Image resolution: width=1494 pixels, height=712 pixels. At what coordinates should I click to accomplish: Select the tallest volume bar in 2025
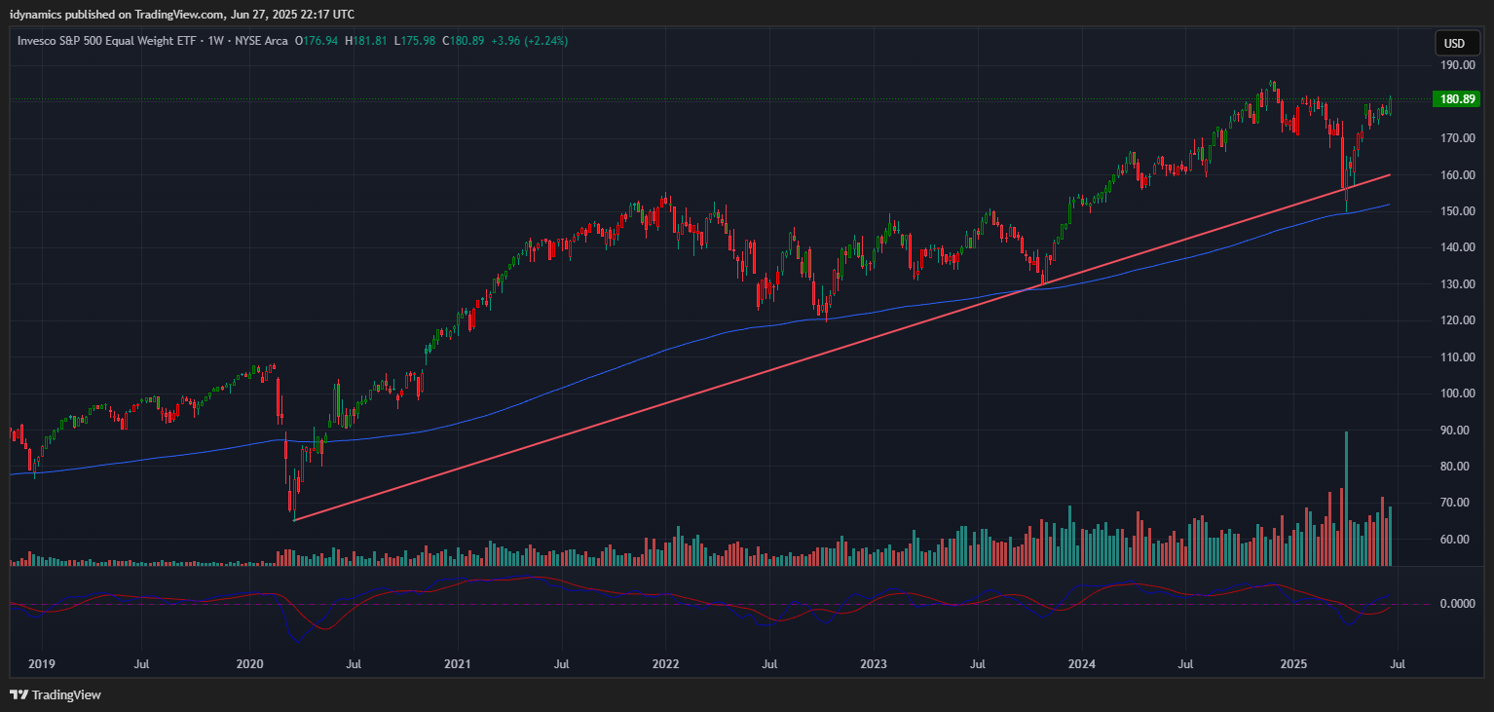click(x=1347, y=499)
